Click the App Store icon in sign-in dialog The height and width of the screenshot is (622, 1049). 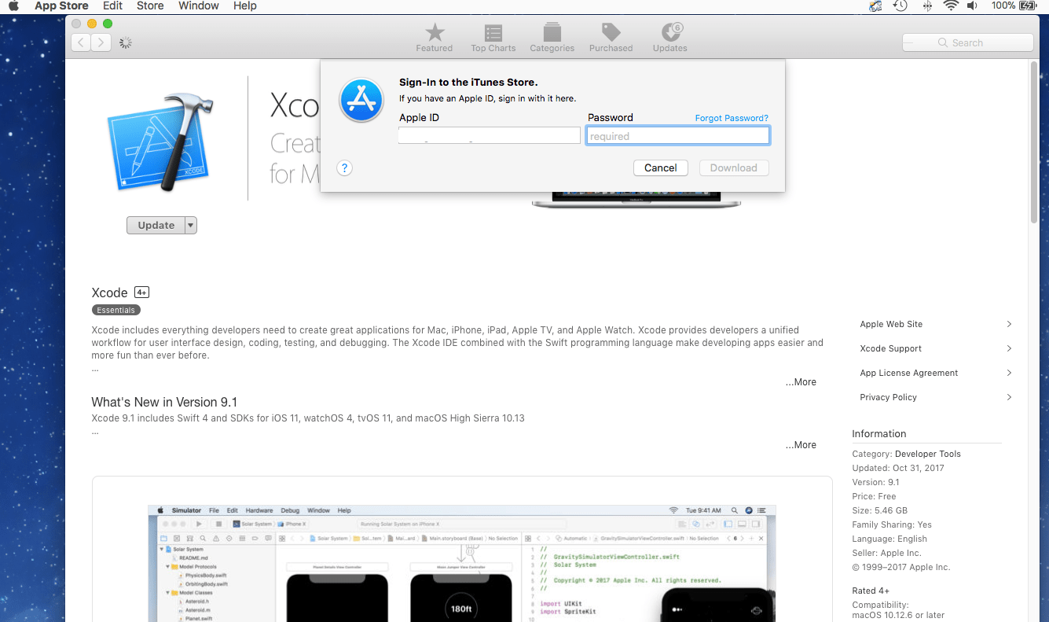[361, 100]
